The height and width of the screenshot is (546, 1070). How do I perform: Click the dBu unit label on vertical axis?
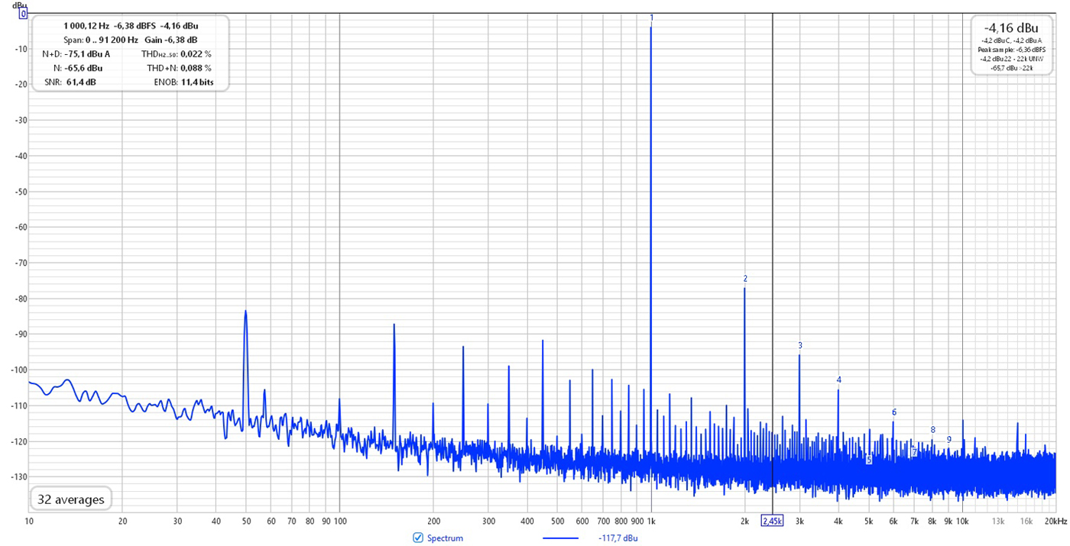[x=19, y=5]
